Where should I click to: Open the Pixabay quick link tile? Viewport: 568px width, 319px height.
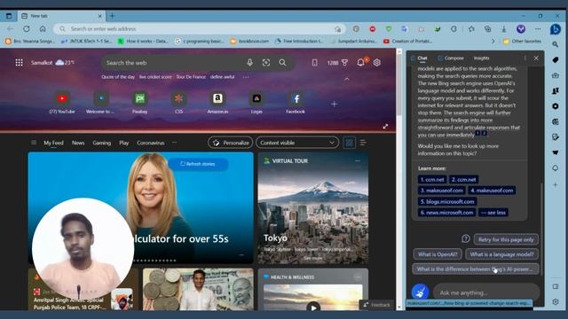click(140, 103)
